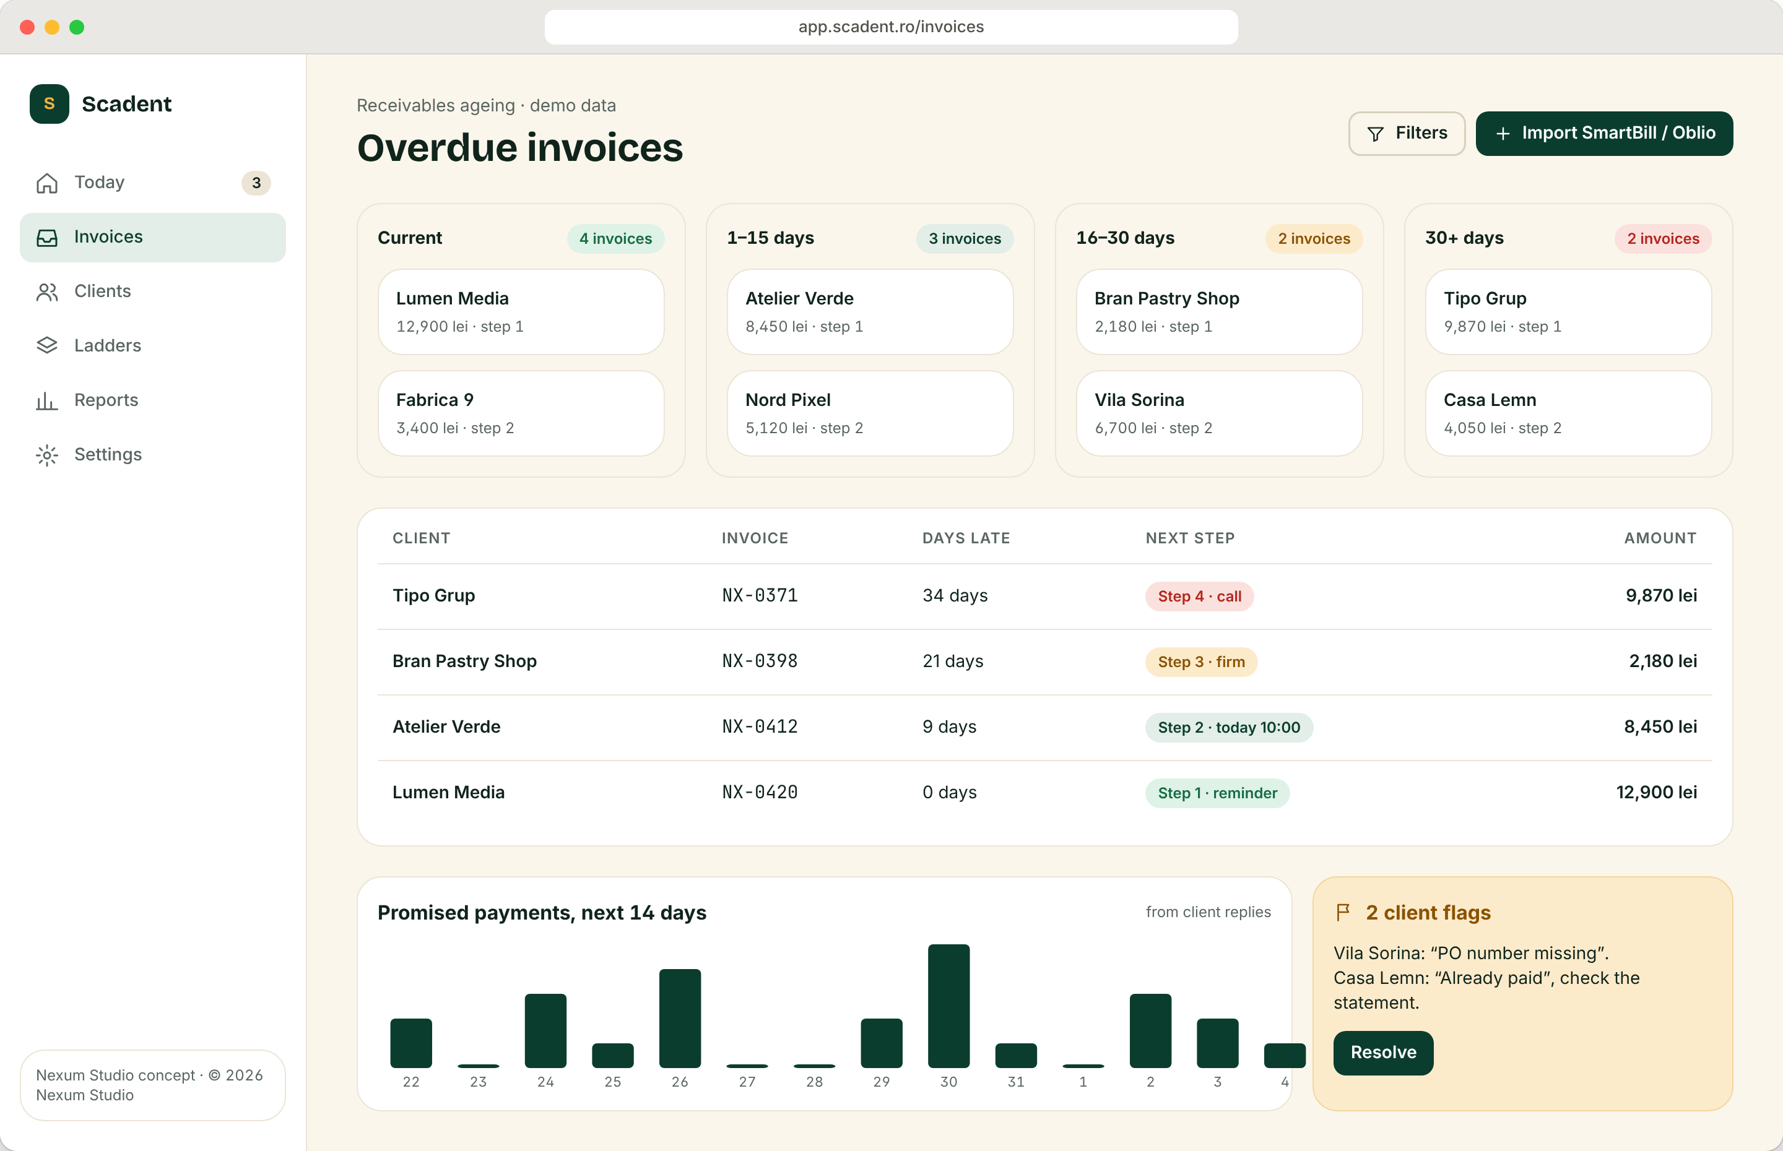Open the Filters menu
1783x1151 pixels.
tap(1406, 133)
